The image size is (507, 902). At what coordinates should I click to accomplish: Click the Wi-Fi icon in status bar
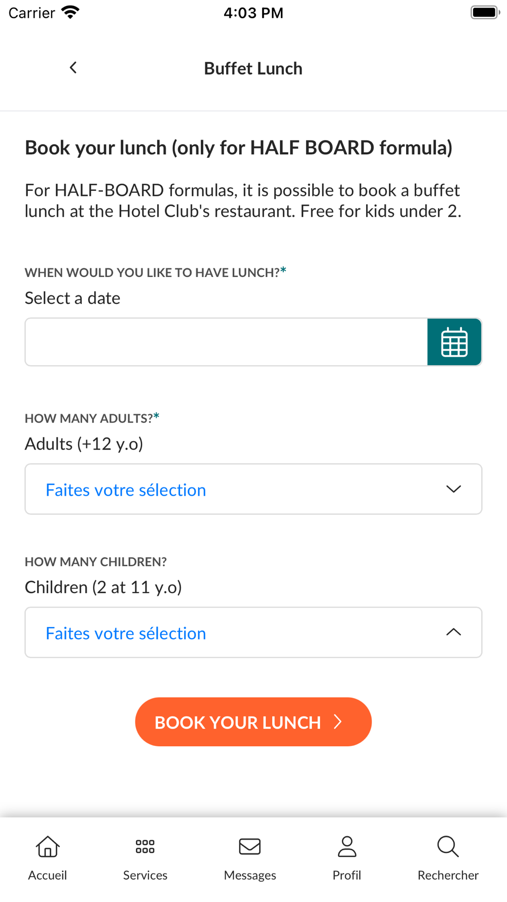click(x=70, y=12)
